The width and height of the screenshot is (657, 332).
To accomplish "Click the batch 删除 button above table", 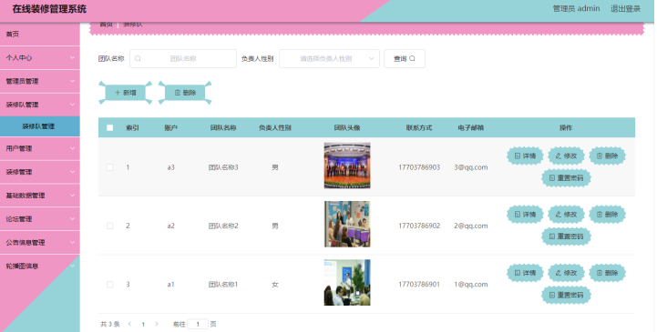I will pyautogui.click(x=185, y=93).
